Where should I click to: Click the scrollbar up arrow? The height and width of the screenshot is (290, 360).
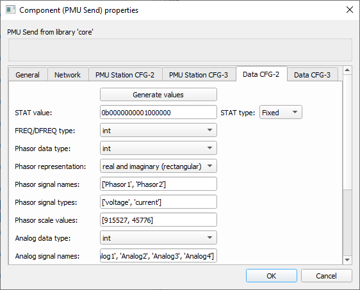(347, 70)
